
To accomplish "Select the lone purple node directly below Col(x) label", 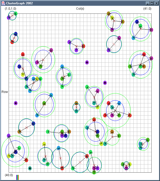I will (x=87, y=62).
